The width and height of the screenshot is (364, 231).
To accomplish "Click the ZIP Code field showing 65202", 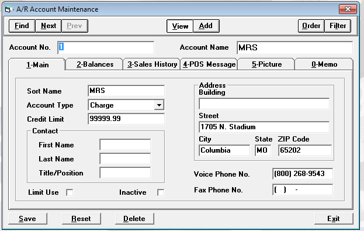I will [305, 150].
